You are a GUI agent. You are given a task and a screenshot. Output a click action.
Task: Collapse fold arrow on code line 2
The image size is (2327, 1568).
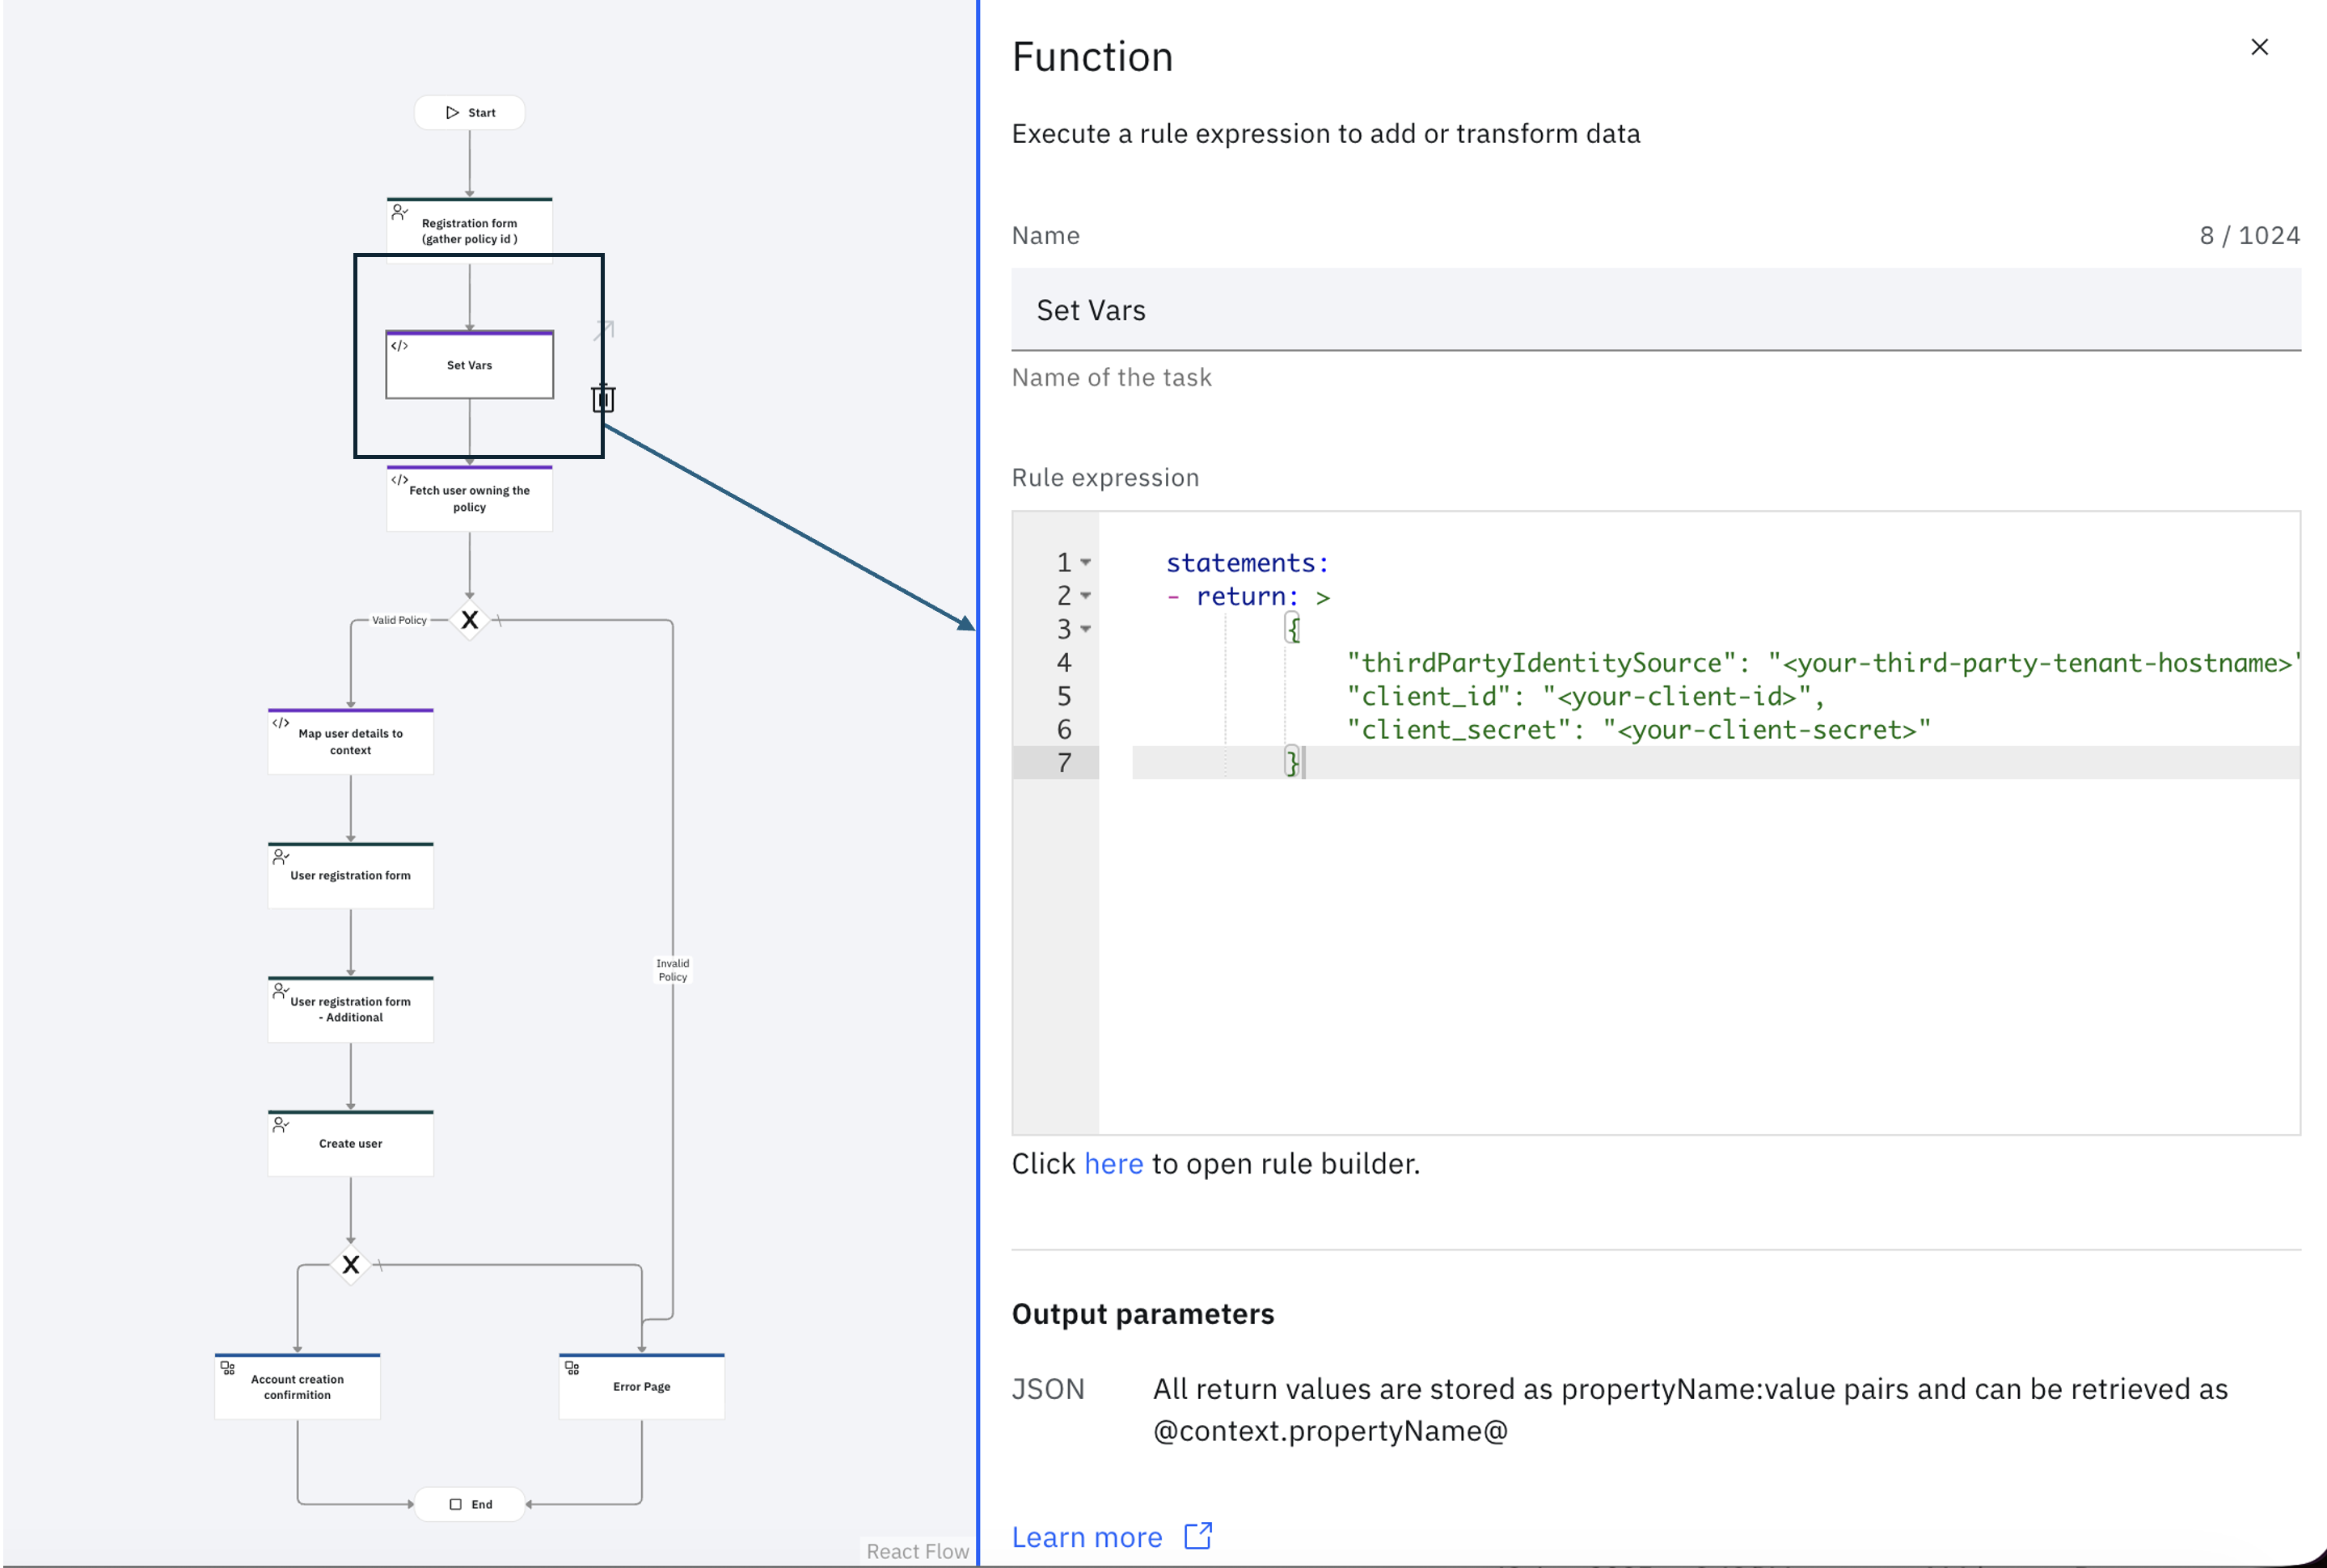(x=1085, y=596)
